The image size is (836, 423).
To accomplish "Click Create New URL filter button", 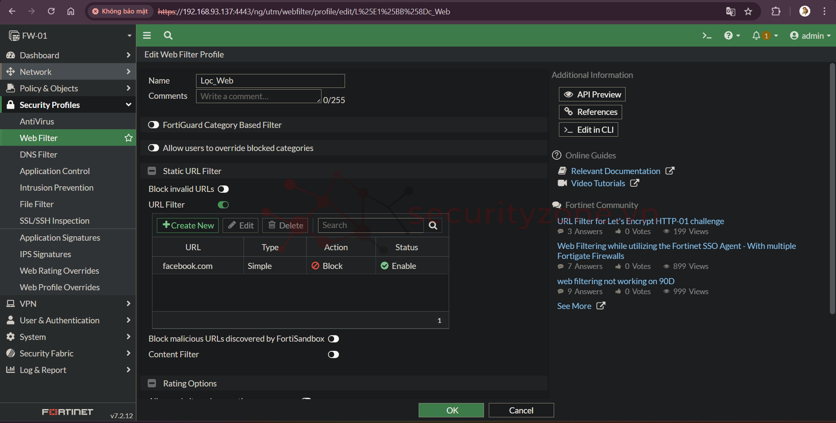I will pyautogui.click(x=188, y=225).
